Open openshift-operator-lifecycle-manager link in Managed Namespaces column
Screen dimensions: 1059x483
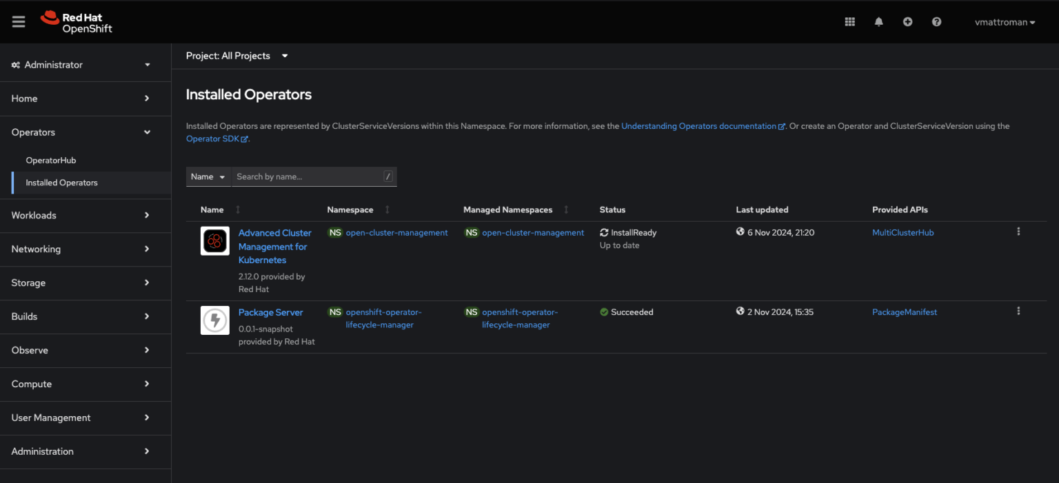(x=520, y=318)
